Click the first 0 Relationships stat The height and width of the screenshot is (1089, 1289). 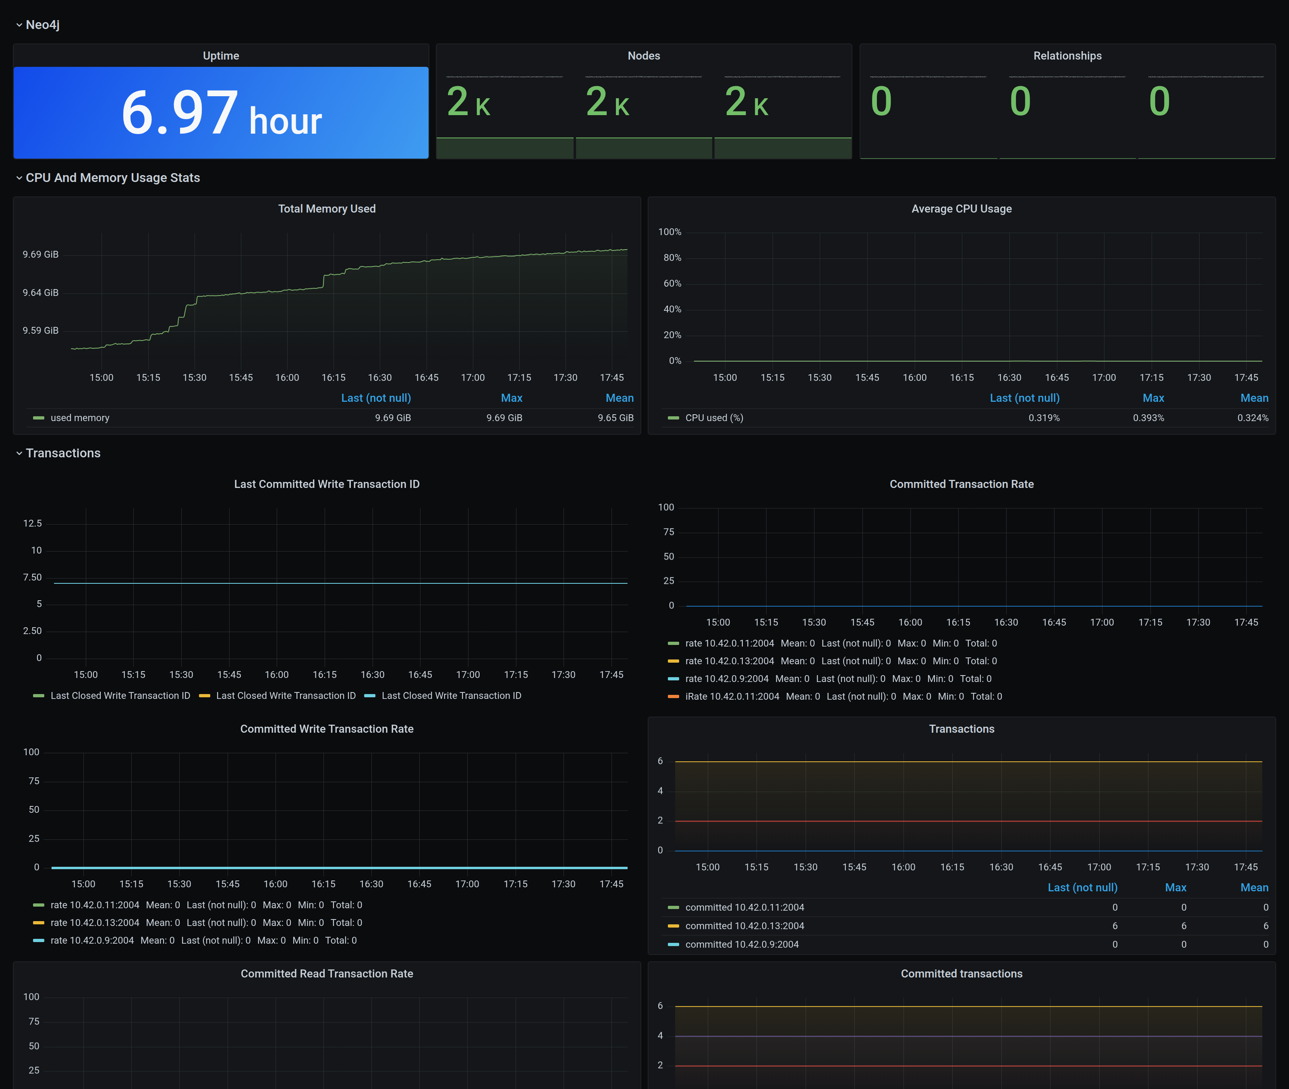881,101
